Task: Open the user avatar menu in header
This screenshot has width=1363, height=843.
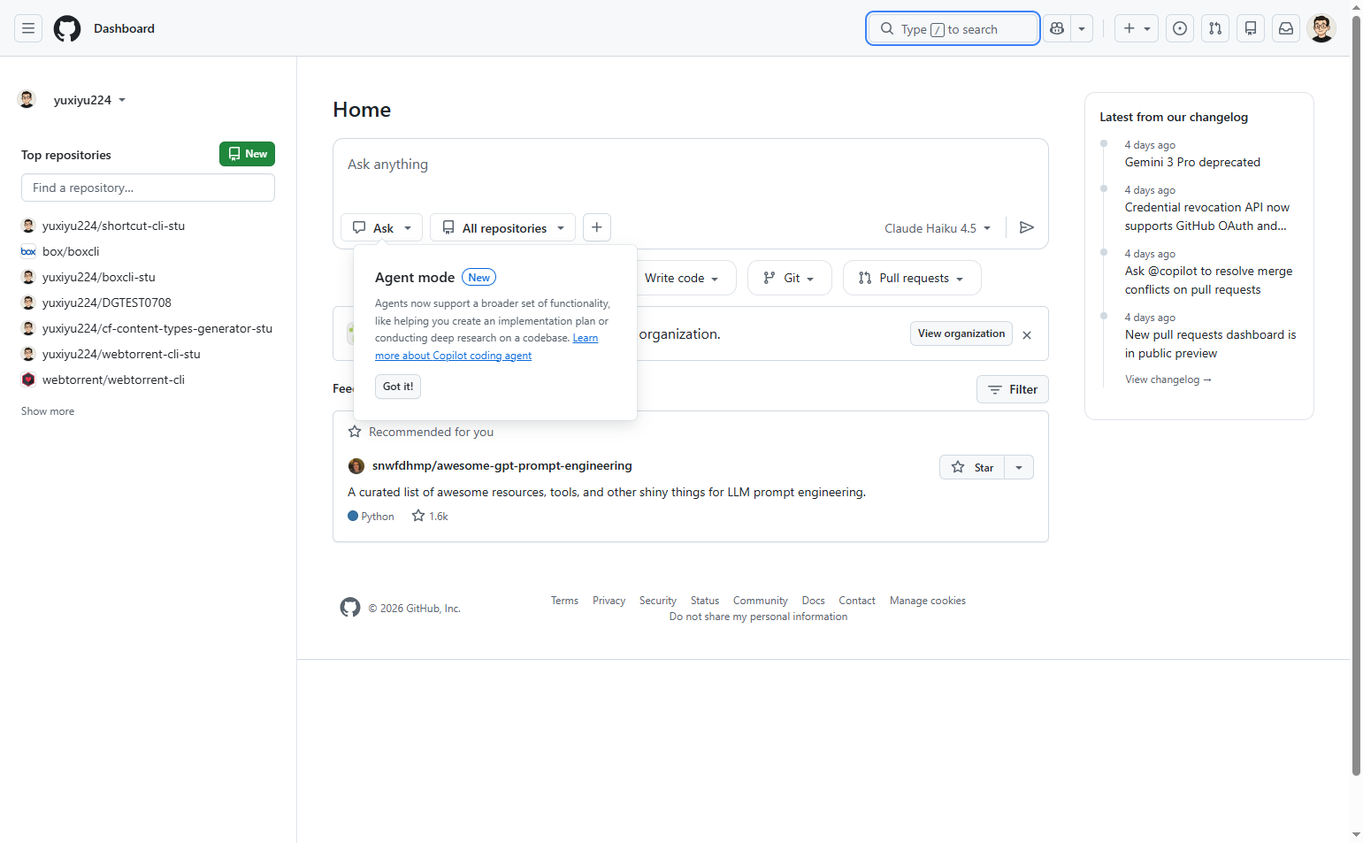Action: pyautogui.click(x=1321, y=28)
